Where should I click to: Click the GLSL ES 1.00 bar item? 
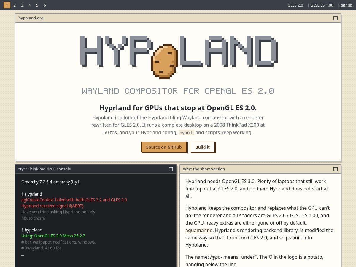(x=322, y=5)
